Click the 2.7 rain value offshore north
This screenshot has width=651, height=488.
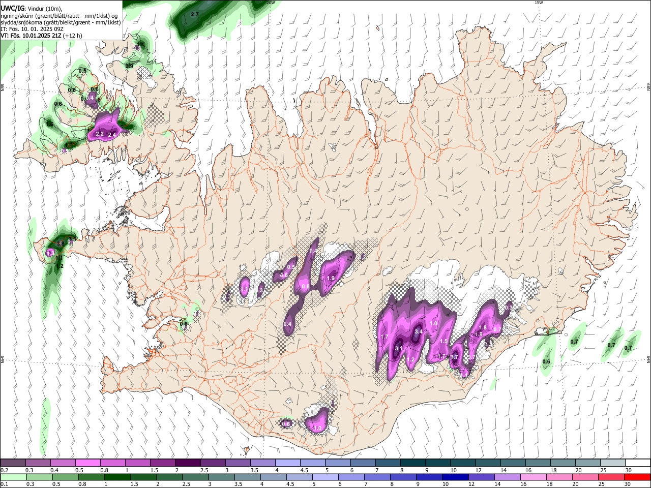coord(195,15)
